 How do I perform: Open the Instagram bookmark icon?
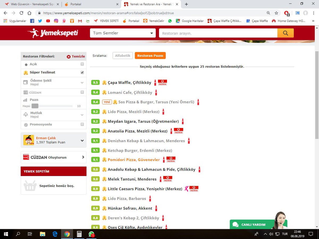coord(56,21)
